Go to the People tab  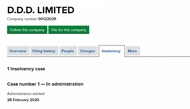point(68,51)
